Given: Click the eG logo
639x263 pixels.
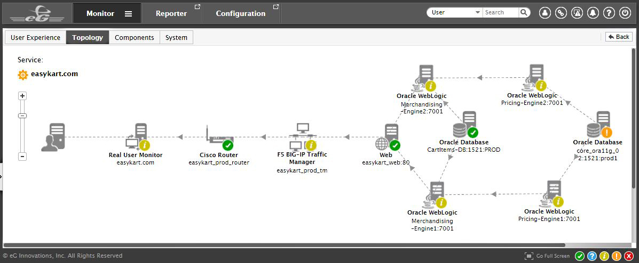Looking at the screenshot, I should (x=36, y=14).
